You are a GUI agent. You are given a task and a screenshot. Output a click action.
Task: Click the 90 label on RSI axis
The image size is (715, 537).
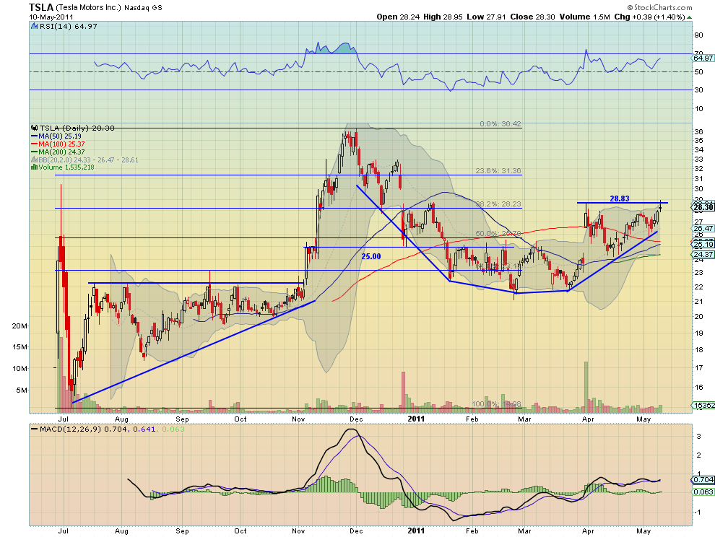click(698, 35)
